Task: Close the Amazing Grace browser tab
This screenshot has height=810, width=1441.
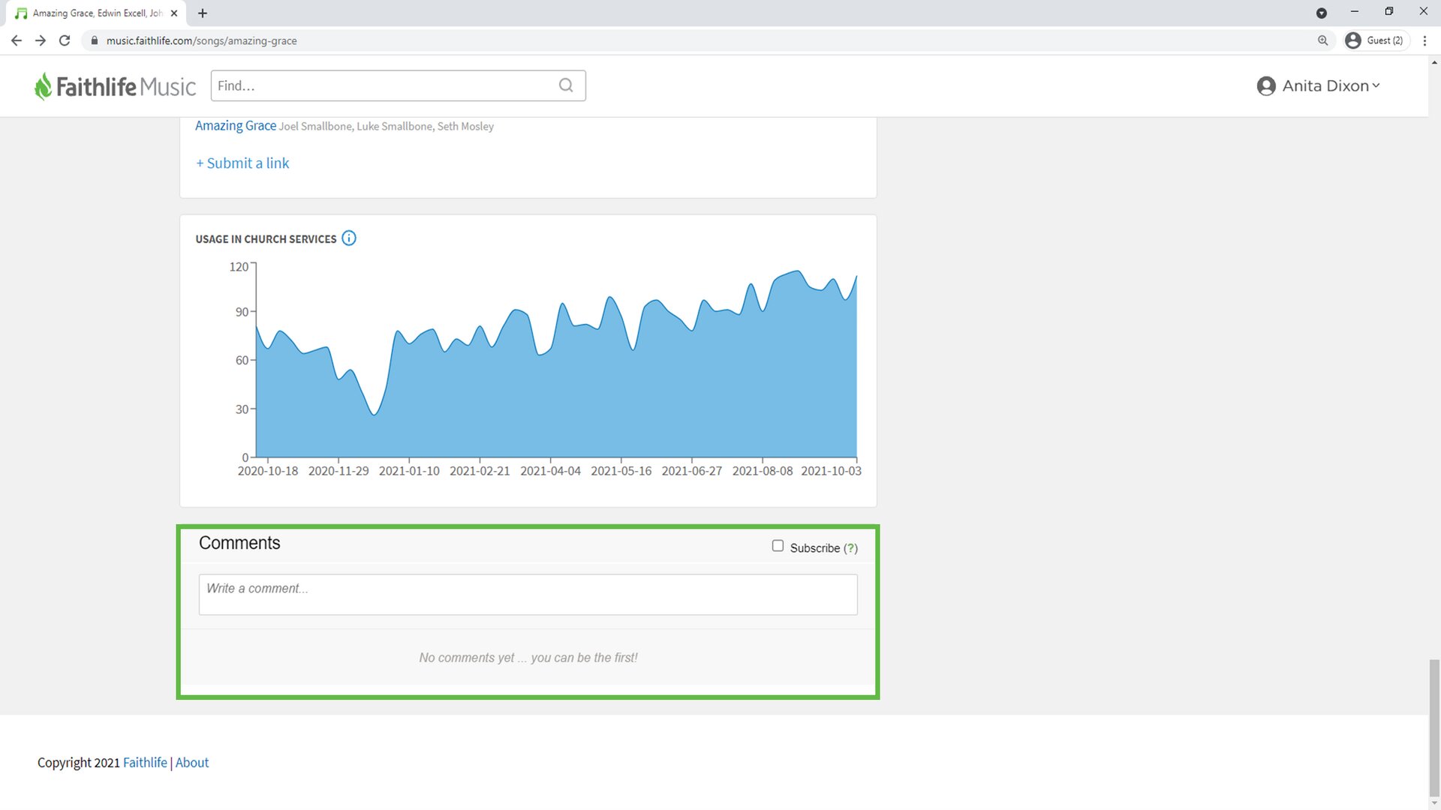Action: coord(174,13)
